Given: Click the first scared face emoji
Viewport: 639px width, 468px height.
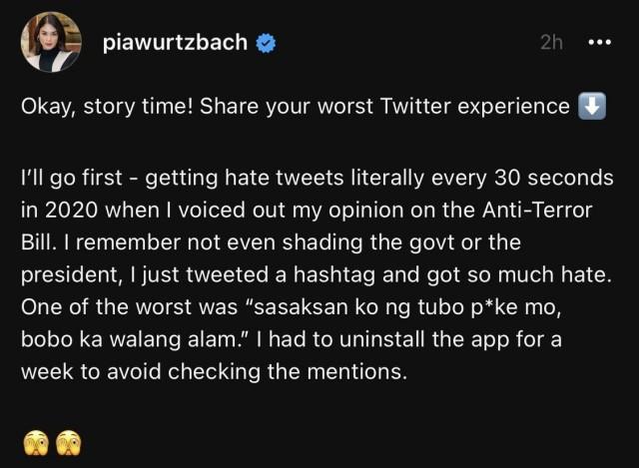Looking at the screenshot, I should coord(34,439).
